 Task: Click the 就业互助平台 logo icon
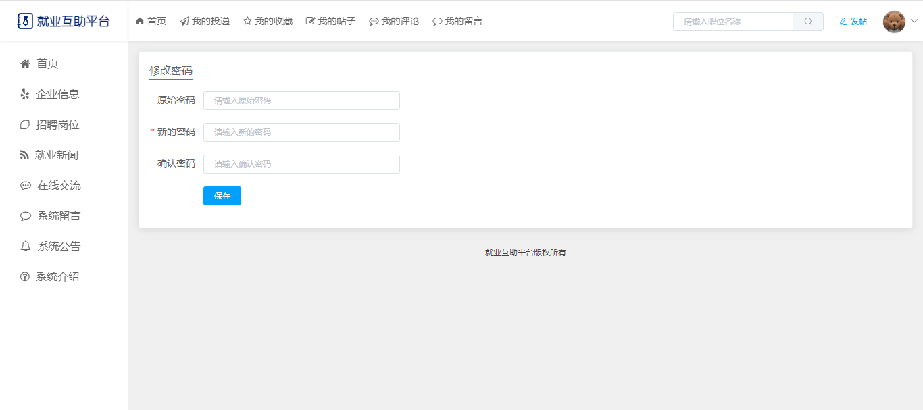pyautogui.click(x=24, y=21)
